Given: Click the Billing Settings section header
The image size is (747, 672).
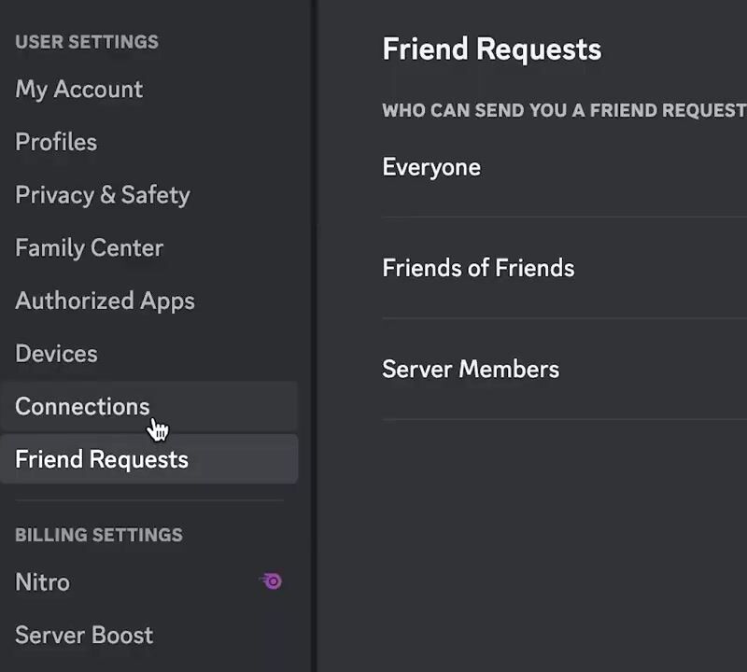Looking at the screenshot, I should point(99,535).
